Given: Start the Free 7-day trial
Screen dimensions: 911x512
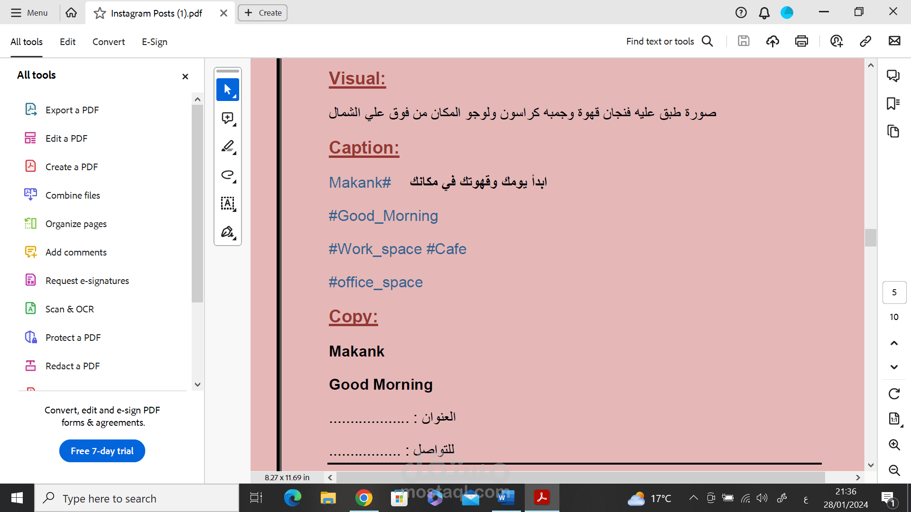Looking at the screenshot, I should click(102, 451).
